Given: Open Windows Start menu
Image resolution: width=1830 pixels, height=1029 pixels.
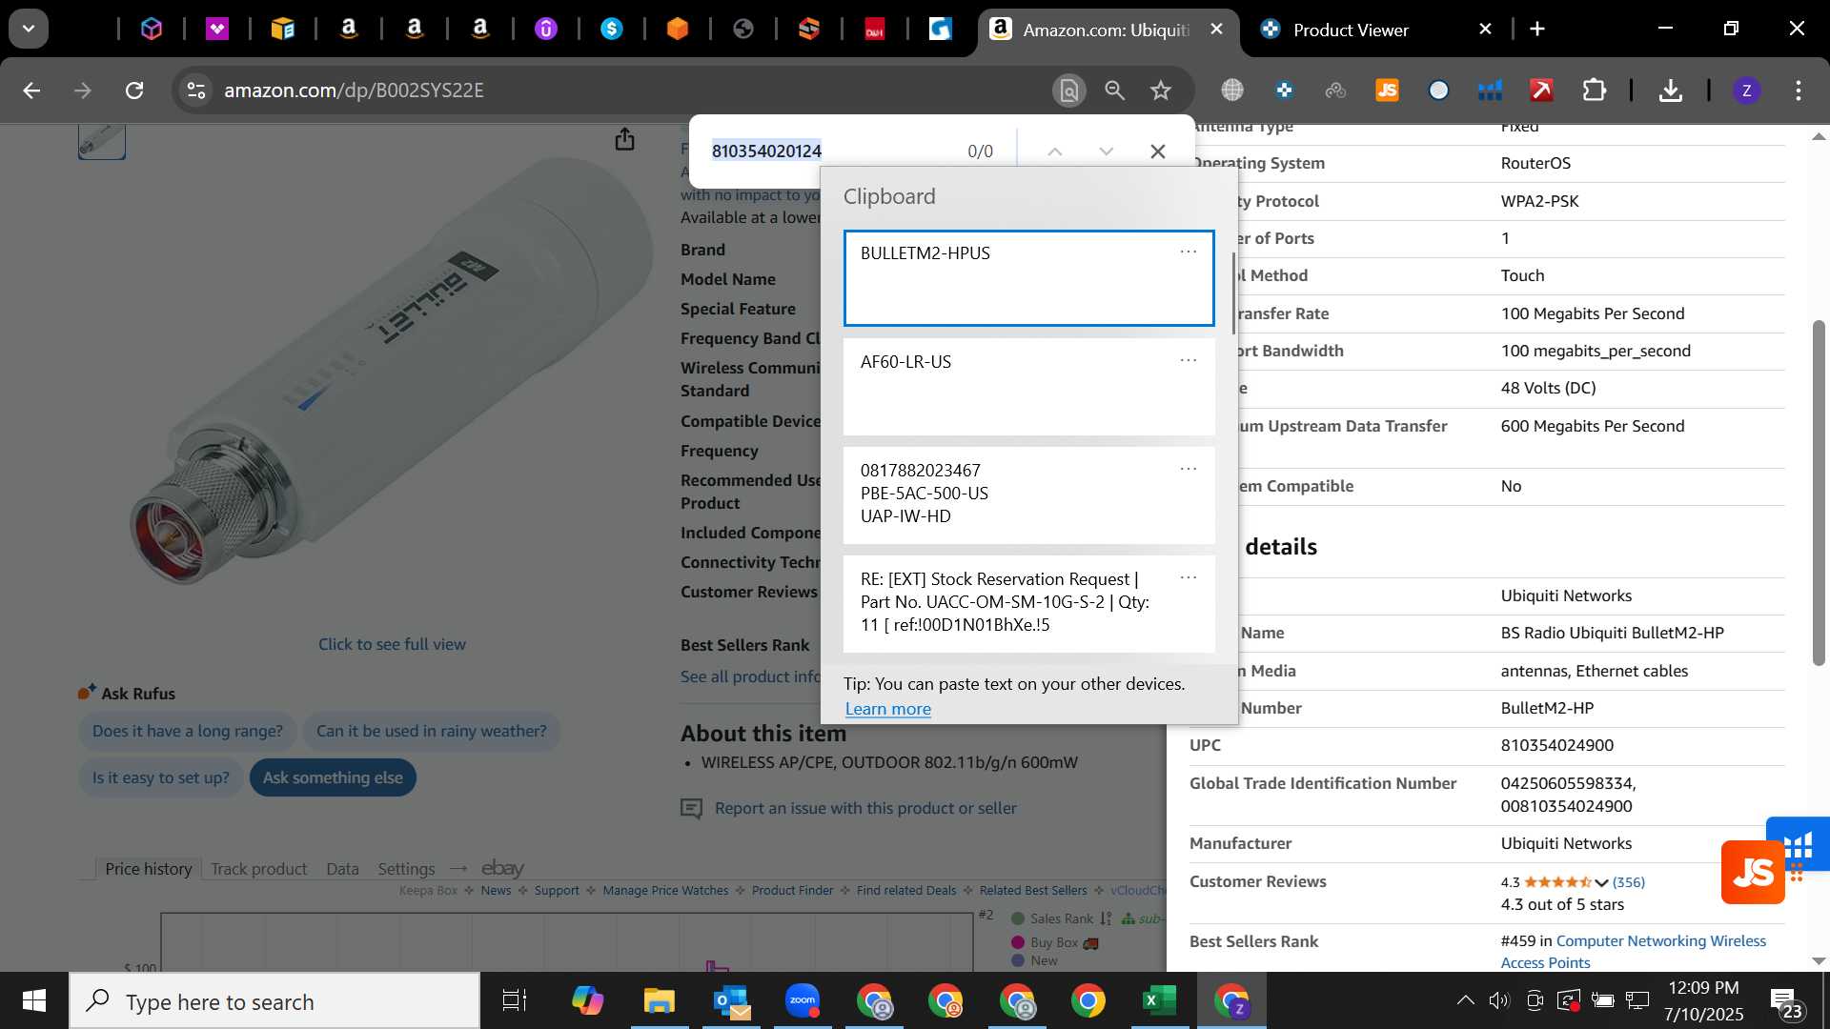Looking at the screenshot, I should (34, 1001).
